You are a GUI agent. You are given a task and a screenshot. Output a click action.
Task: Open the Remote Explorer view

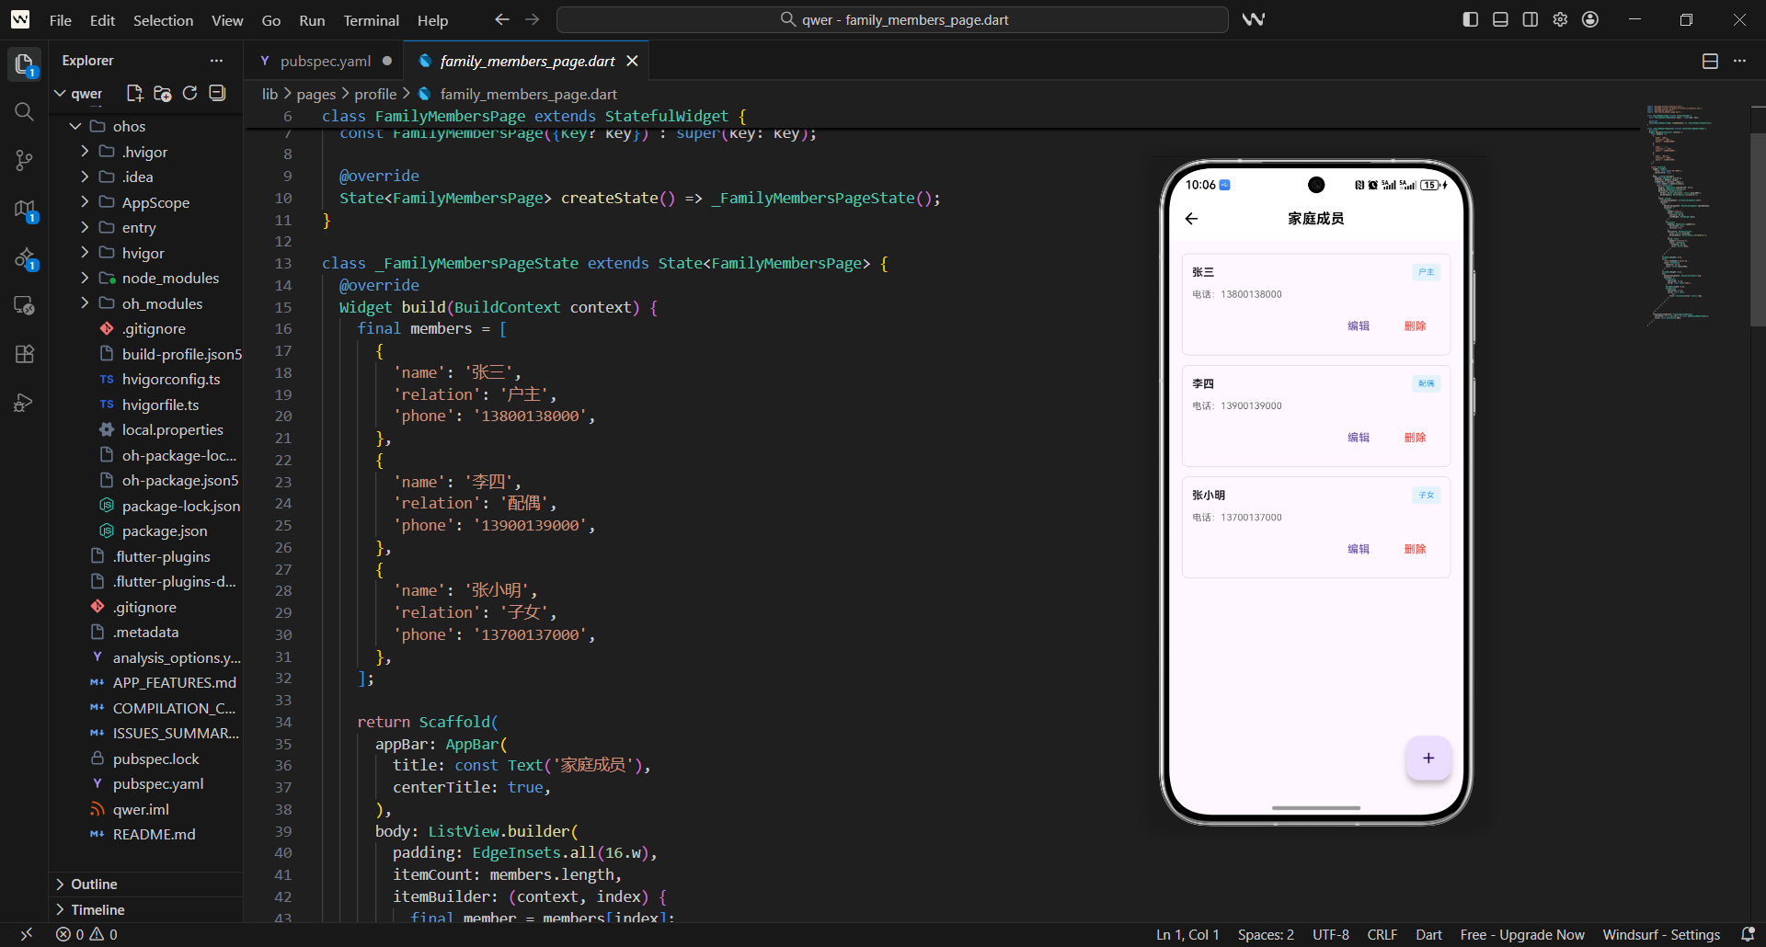pyautogui.click(x=24, y=305)
